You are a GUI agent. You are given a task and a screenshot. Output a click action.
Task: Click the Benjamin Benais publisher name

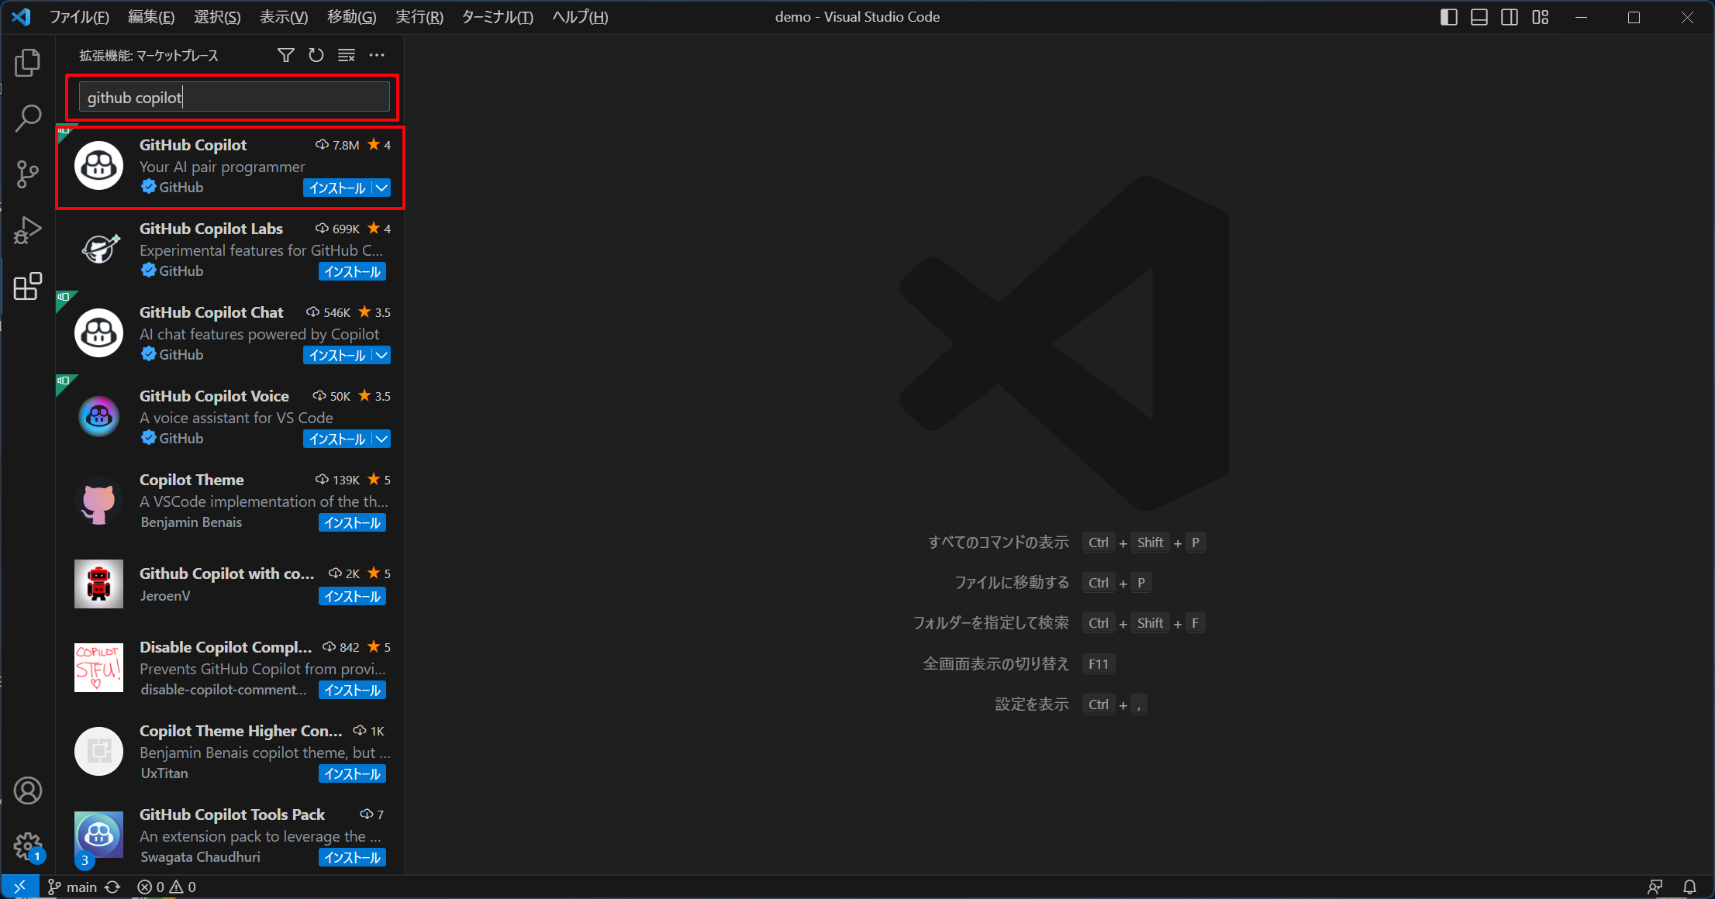tap(192, 522)
